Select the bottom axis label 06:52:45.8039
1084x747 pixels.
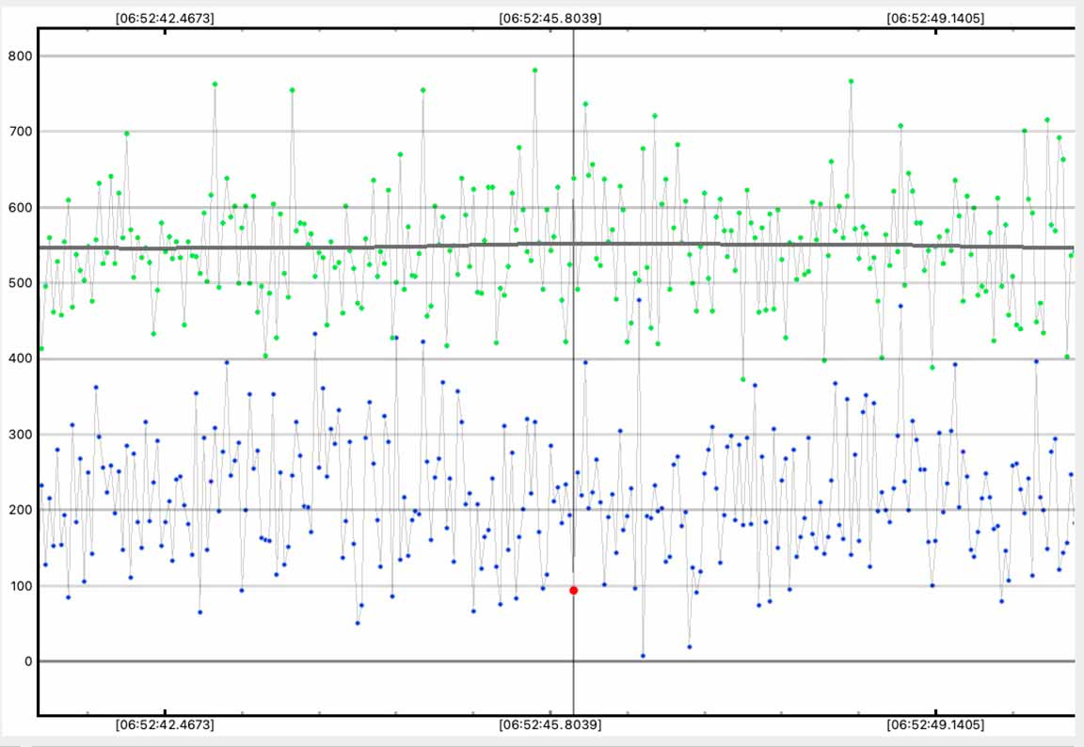coord(550,725)
